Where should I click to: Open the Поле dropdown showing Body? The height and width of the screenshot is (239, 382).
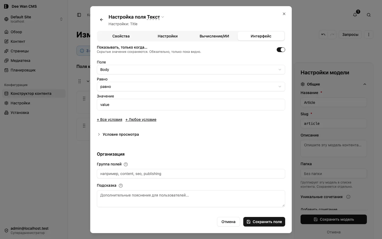point(191,70)
